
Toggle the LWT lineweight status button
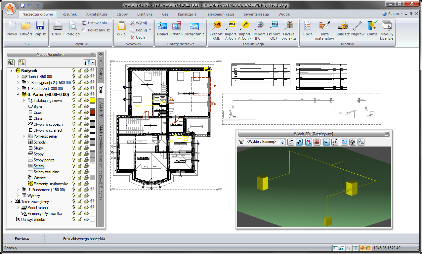pos(369,248)
